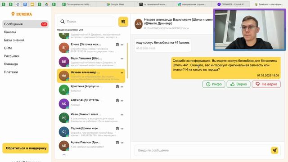
Task: Click the АП avatar of Артем Павлов
Action: [64, 146]
